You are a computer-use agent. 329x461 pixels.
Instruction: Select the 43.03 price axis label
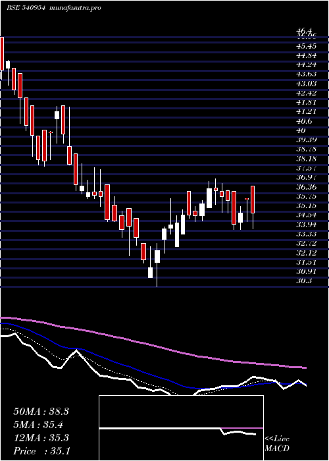coord(307,84)
